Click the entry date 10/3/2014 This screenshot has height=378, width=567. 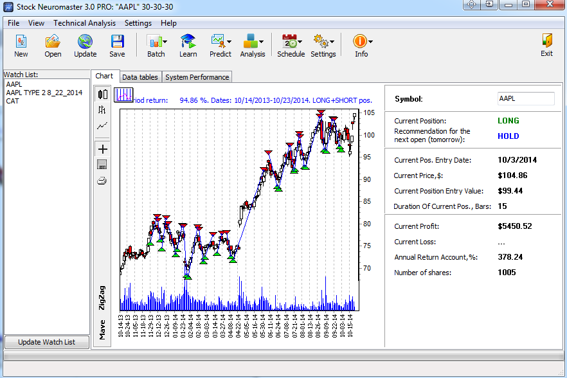point(517,160)
